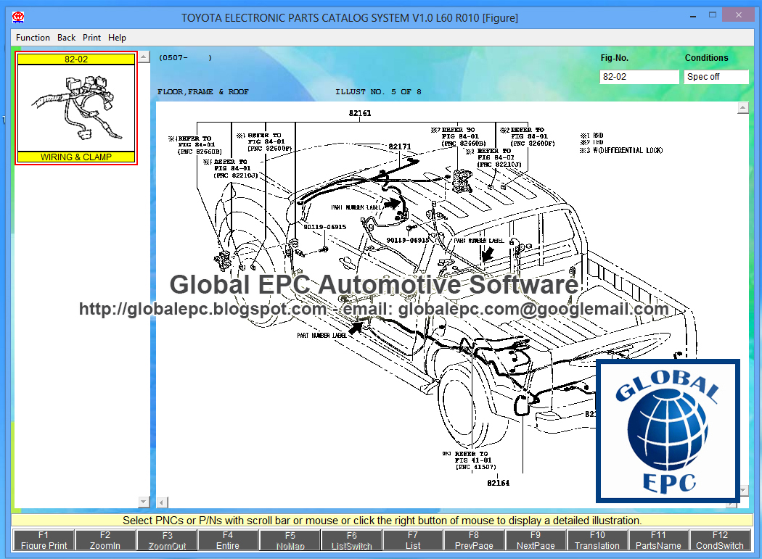762x559 pixels.
Task: Click the Back menu item
Action: coord(66,38)
